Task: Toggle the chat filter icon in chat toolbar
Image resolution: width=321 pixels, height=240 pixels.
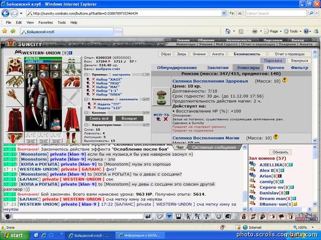Action: tap(169, 217)
